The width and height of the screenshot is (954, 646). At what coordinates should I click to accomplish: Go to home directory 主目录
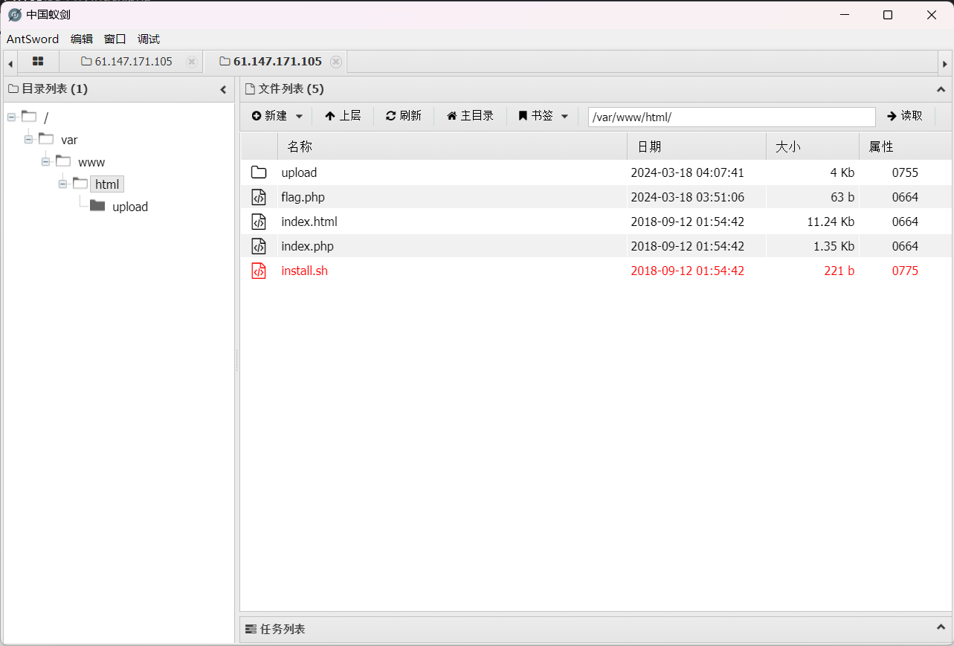point(470,116)
